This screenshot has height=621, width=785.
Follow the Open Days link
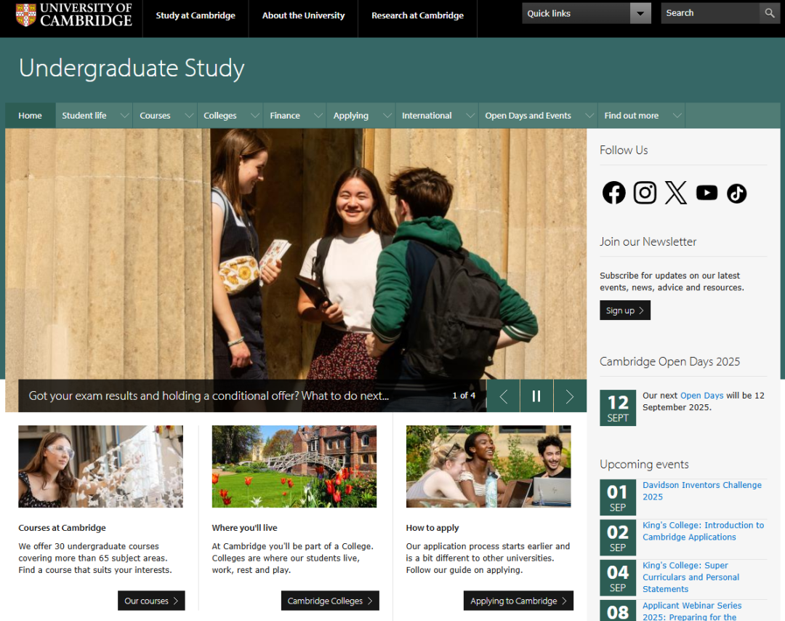click(701, 396)
